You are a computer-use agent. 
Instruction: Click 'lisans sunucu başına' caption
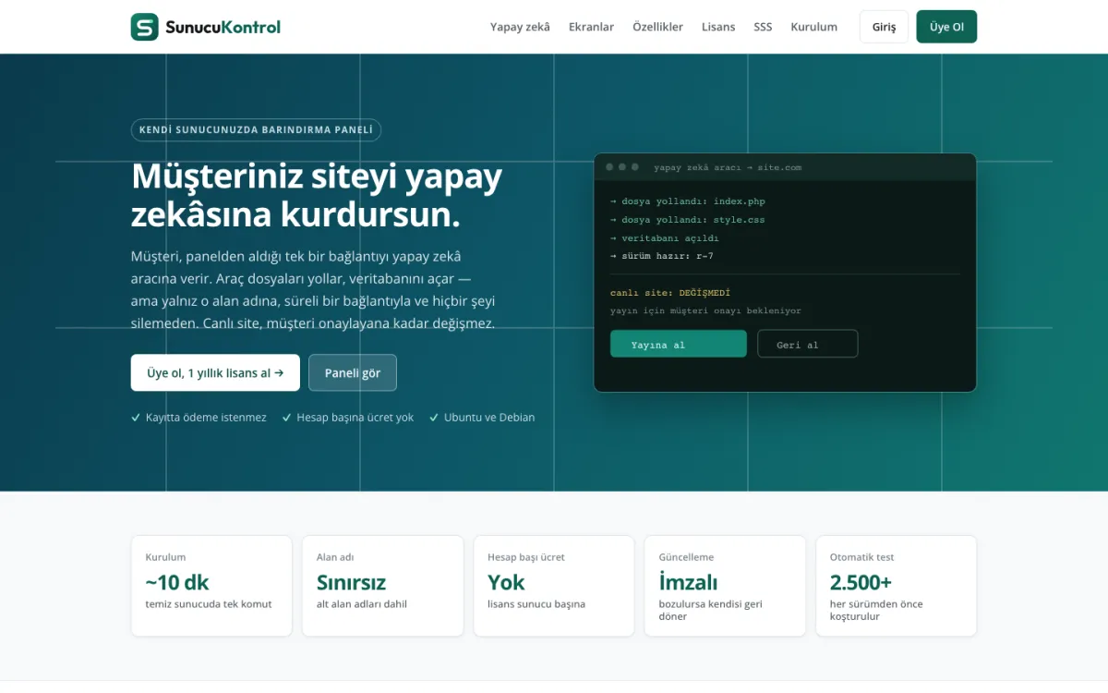[536, 604]
